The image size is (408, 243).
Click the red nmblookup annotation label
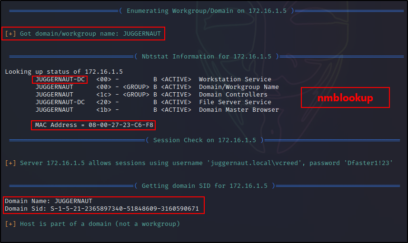pos(345,97)
